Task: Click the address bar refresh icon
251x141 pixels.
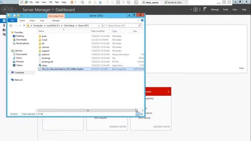Action: (103, 25)
